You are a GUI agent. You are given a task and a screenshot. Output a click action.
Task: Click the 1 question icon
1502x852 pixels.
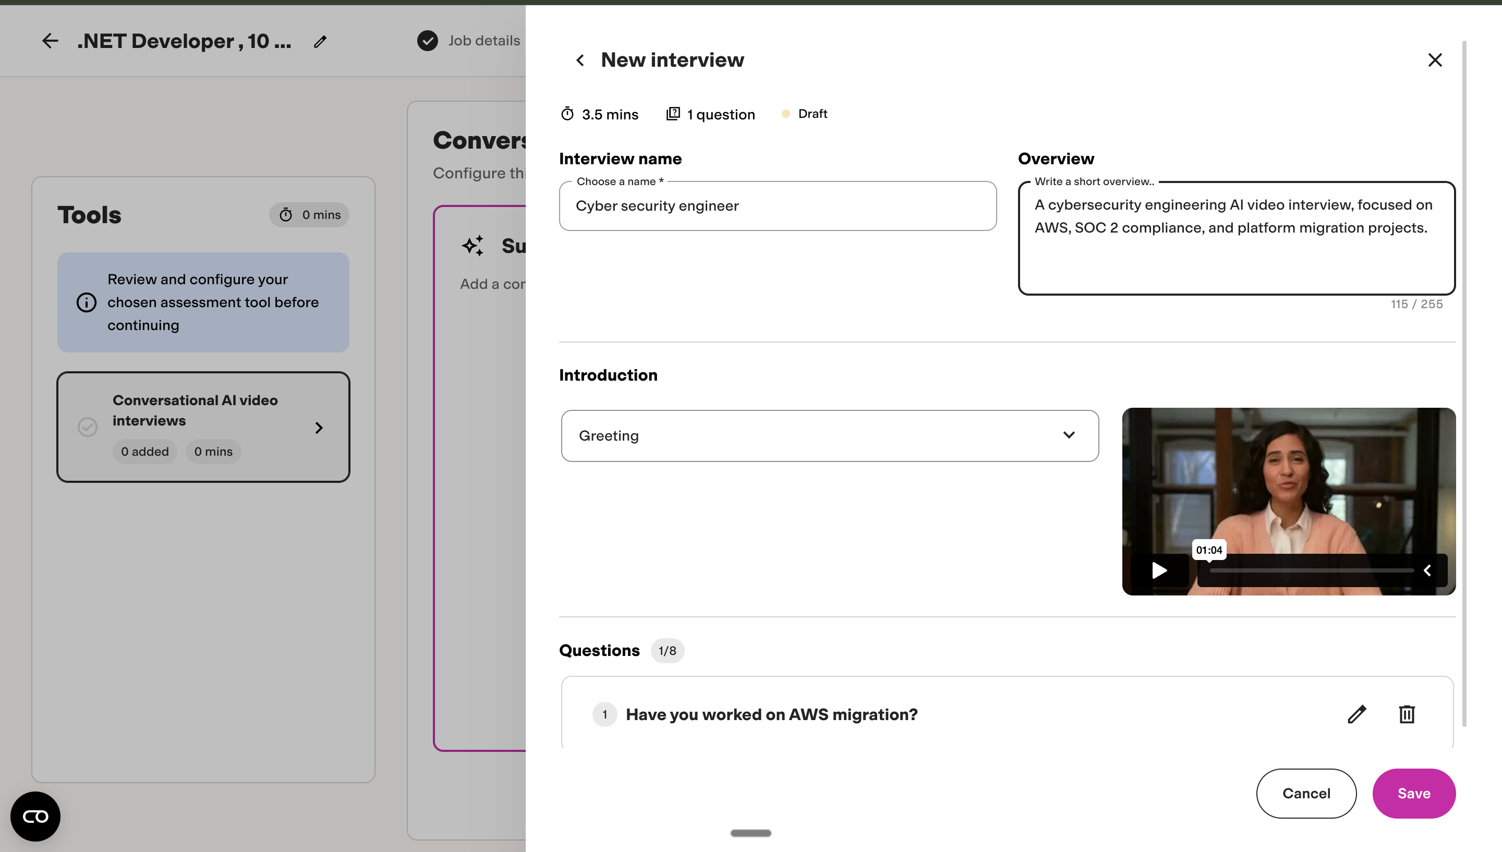tap(673, 114)
